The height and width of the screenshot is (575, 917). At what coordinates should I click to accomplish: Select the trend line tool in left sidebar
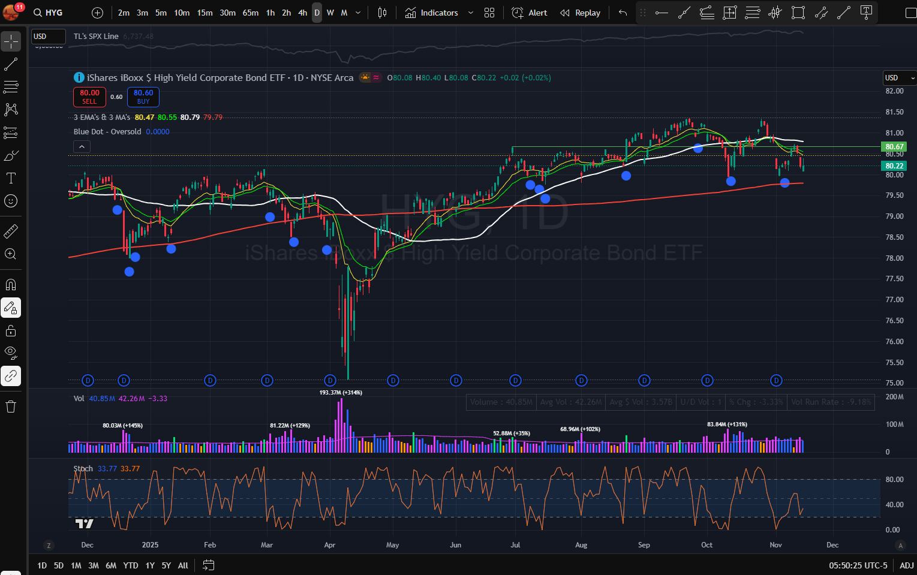pyautogui.click(x=11, y=64)
